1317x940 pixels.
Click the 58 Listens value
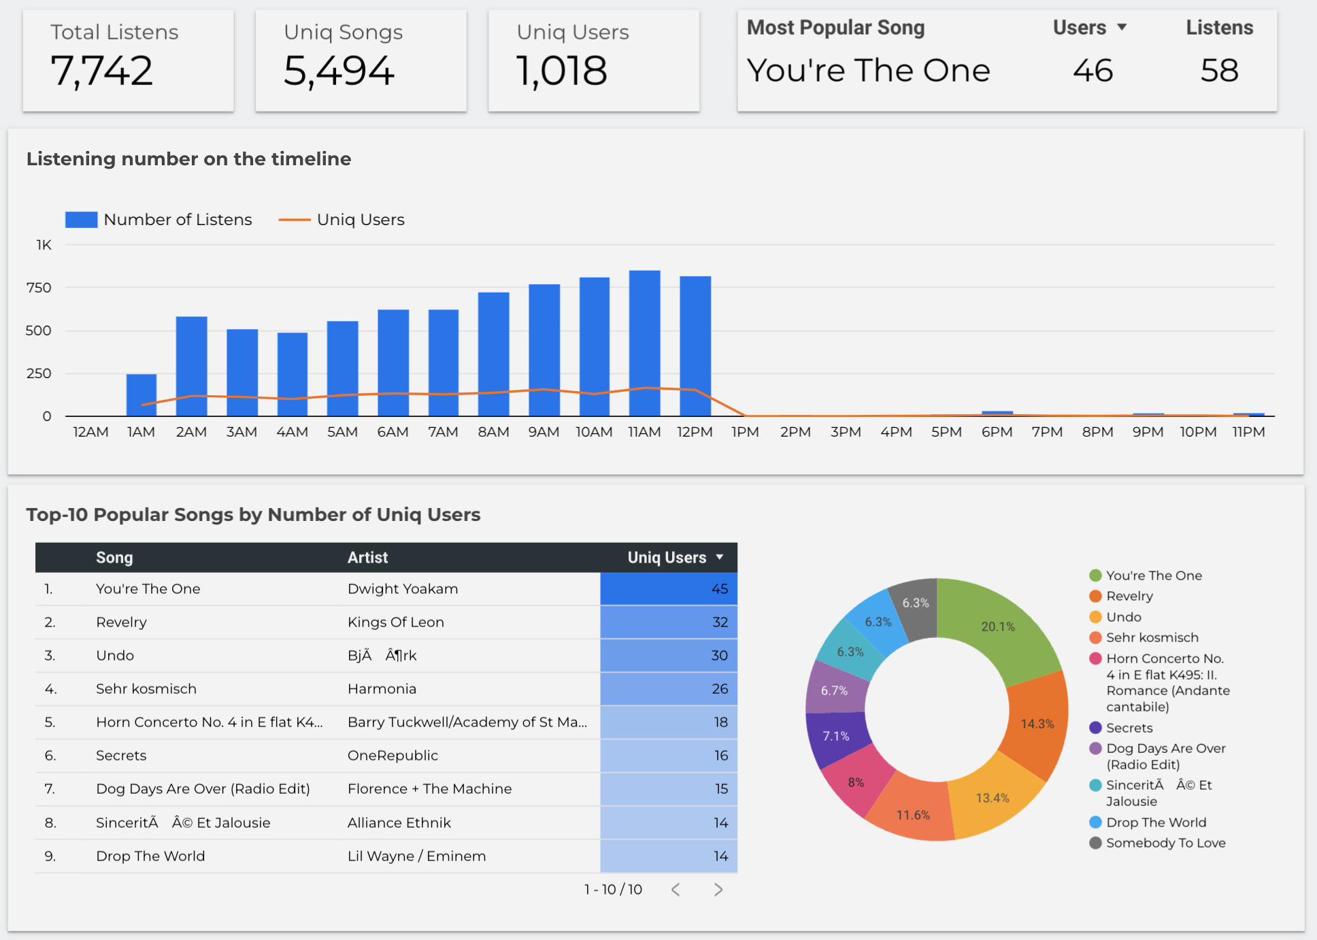click(1219, 71)
